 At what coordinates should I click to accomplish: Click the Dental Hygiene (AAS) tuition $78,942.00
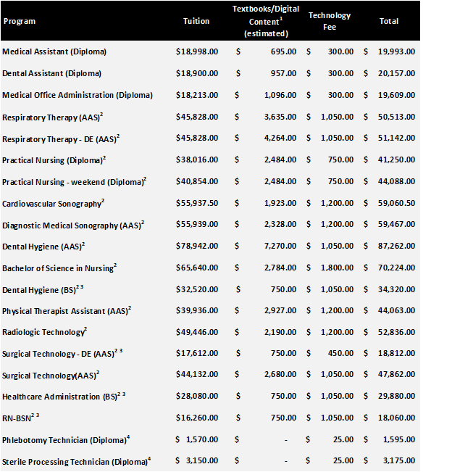(196, 247)
